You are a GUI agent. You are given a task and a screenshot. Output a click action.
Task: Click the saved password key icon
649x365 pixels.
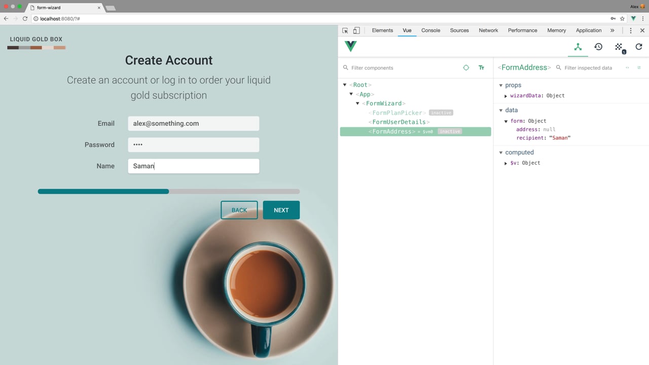pyautogui.click(x=613, y=18)
